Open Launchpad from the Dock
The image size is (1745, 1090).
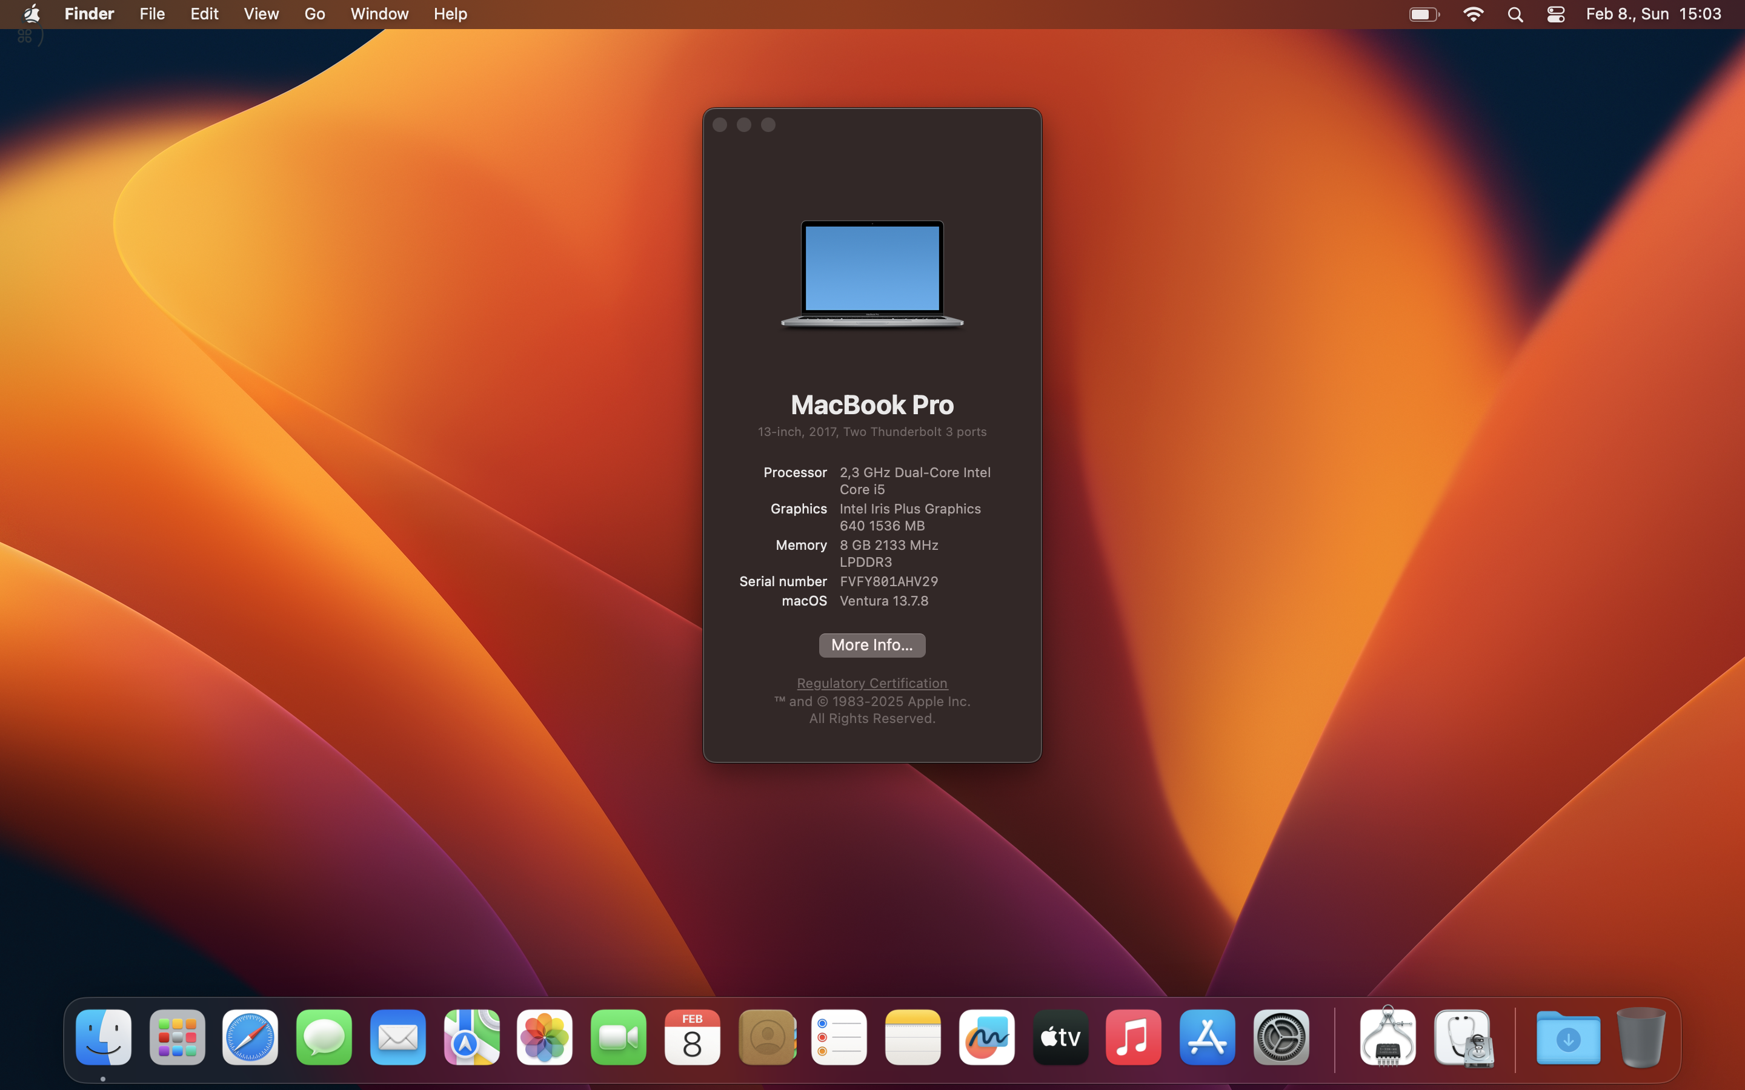[x=177, y=1037]
